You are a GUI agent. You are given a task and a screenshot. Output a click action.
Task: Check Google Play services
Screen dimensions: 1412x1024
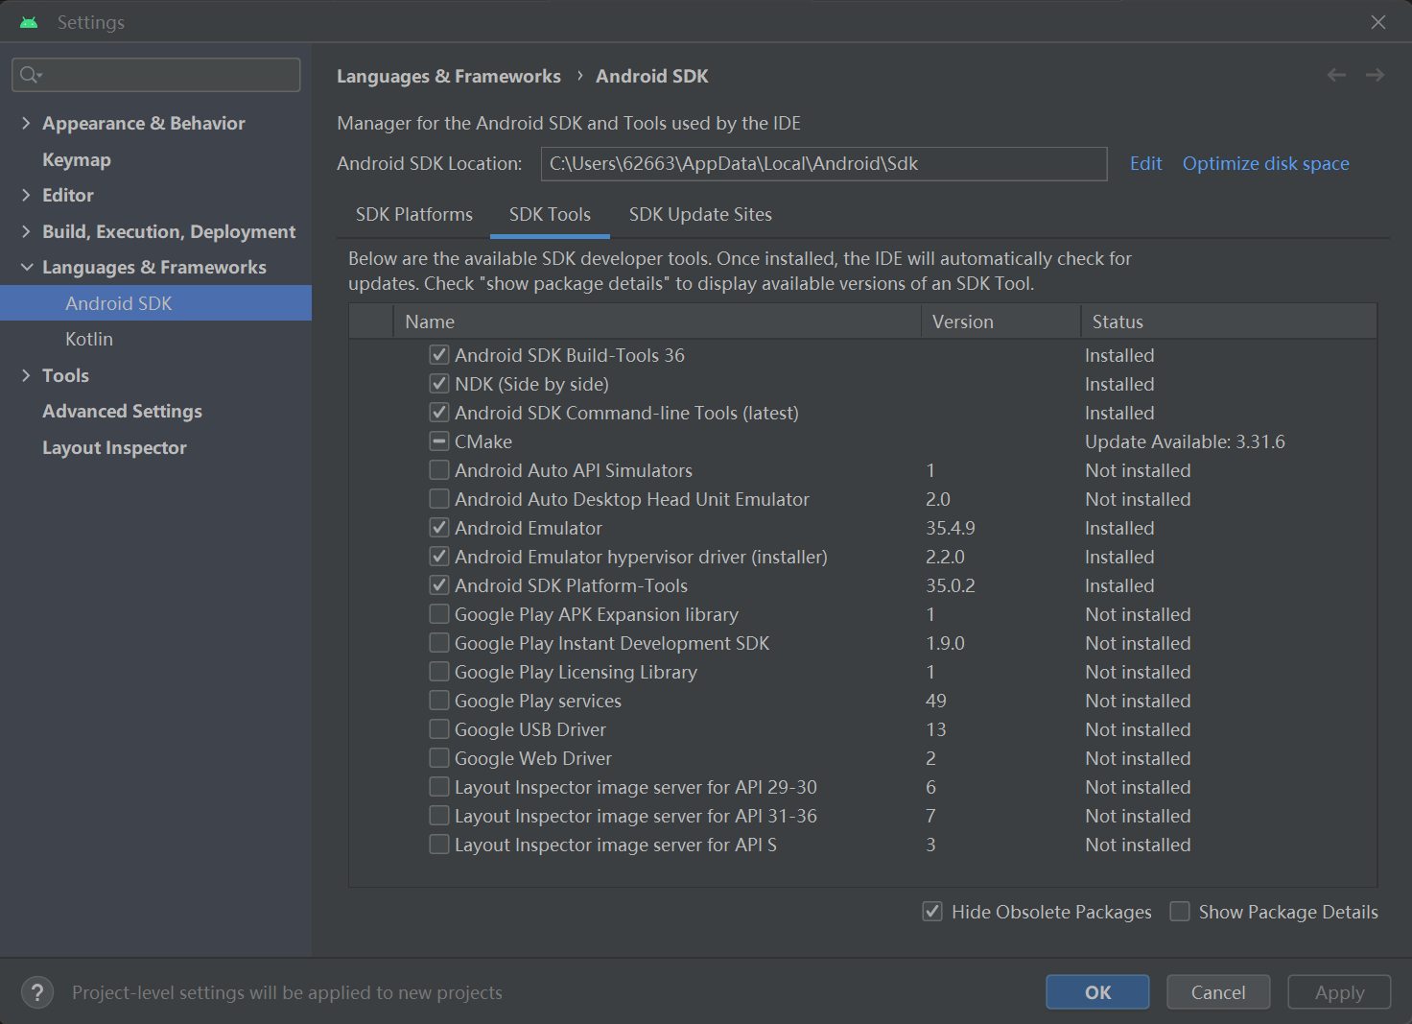point(439,701)
